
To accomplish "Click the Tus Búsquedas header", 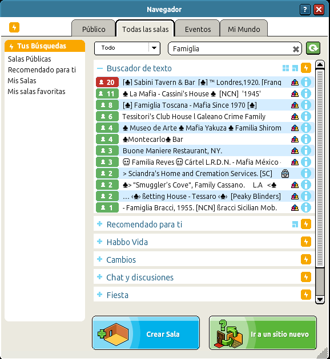I will coord(45,46).
